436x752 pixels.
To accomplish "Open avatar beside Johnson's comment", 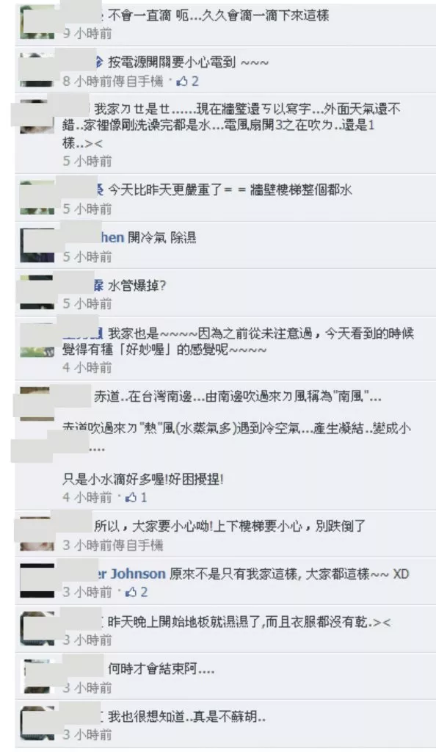I will point(37,581).
